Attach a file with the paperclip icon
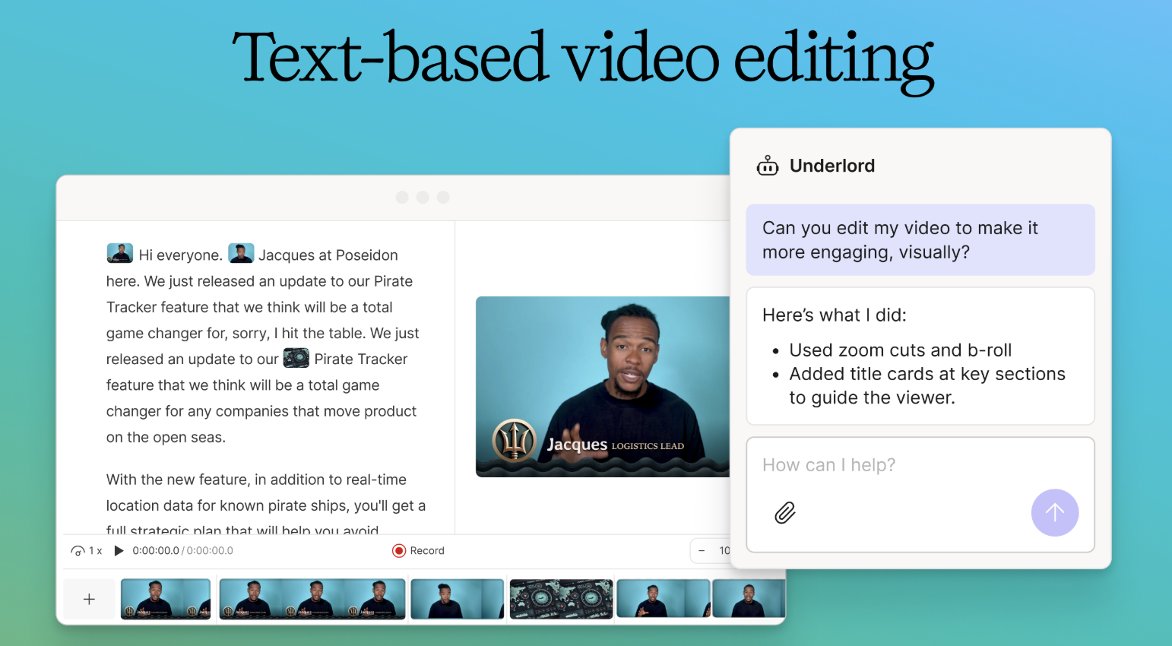Image resolution: width=1172 pixels, height=646 pixels. point(784,513)
